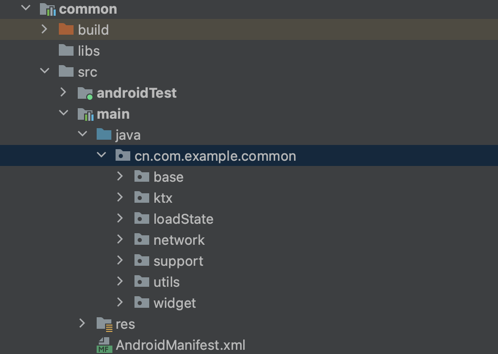Image resolution: width=498 pixels, height=354 pixels.
Task: Collapse the src folder
Action: click(44, 71)
